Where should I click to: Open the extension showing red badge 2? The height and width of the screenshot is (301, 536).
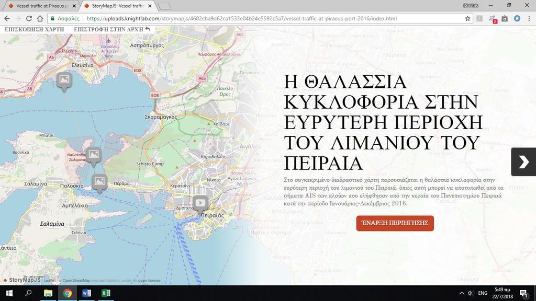click(492, 19)
